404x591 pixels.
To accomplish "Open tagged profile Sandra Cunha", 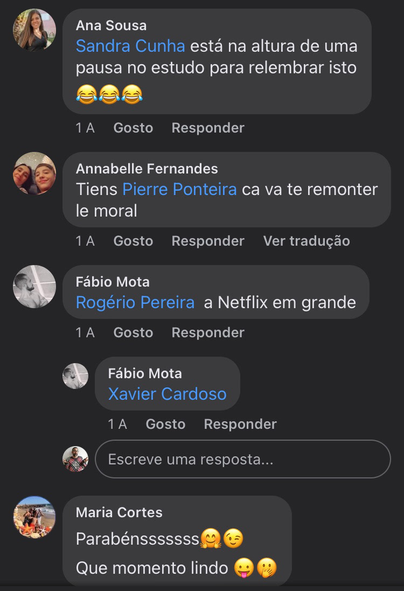I will point(130,46).
